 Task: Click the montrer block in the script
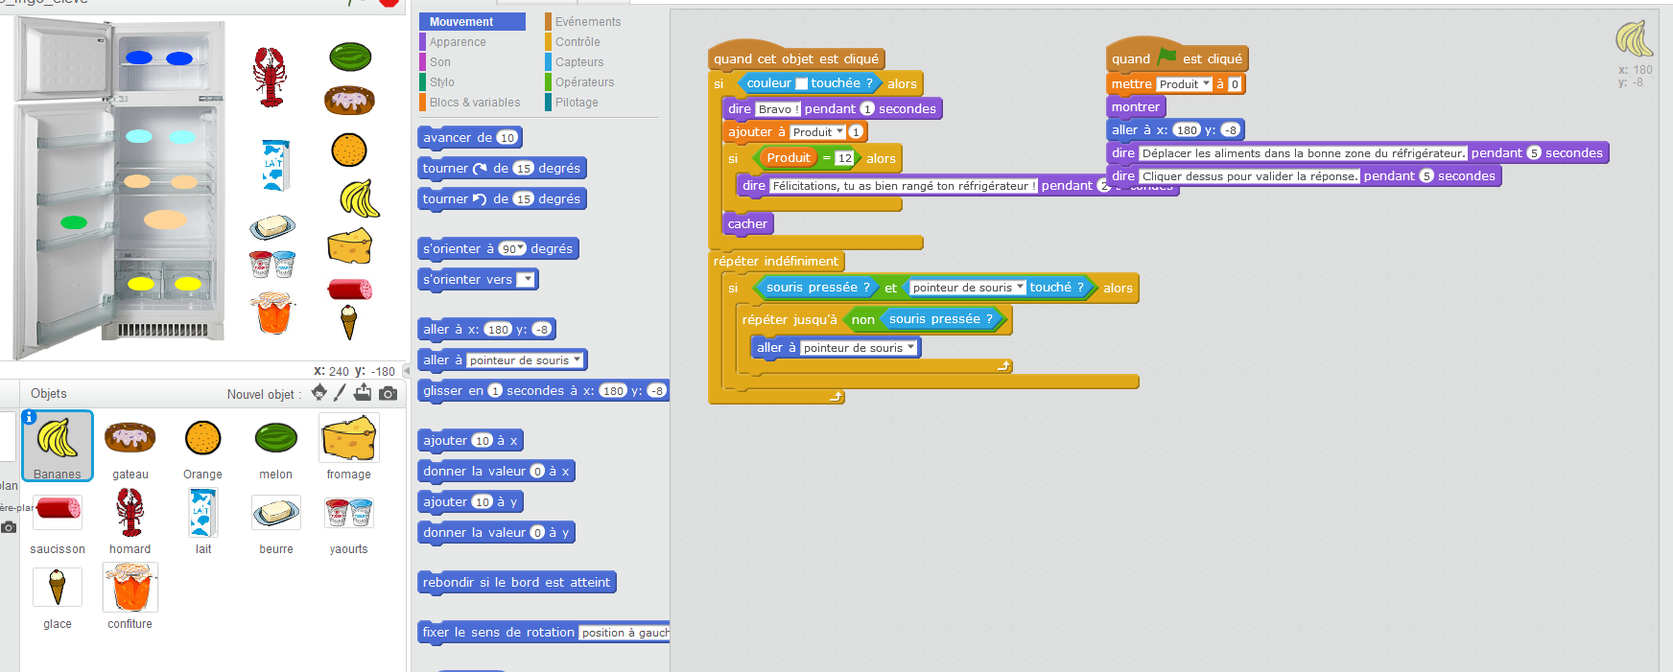point(1136,106)
